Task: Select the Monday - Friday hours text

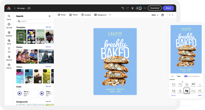Action: [115, 91]
